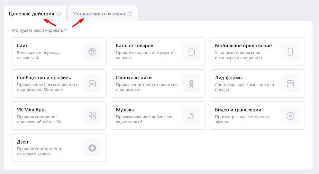Click the Дзен star icon
This screenshot has height=174, width=319.
point(92,148)
